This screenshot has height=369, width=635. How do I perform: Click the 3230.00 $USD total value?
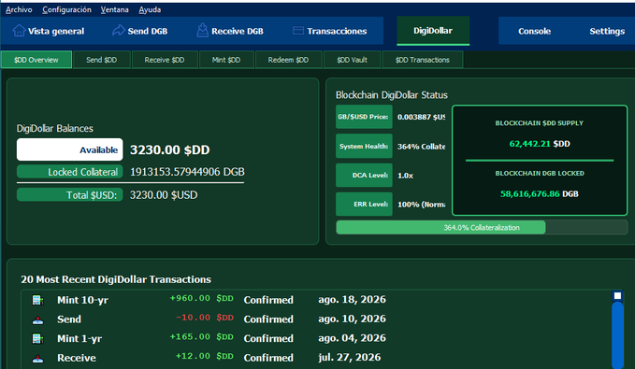[x=164, y=195]
